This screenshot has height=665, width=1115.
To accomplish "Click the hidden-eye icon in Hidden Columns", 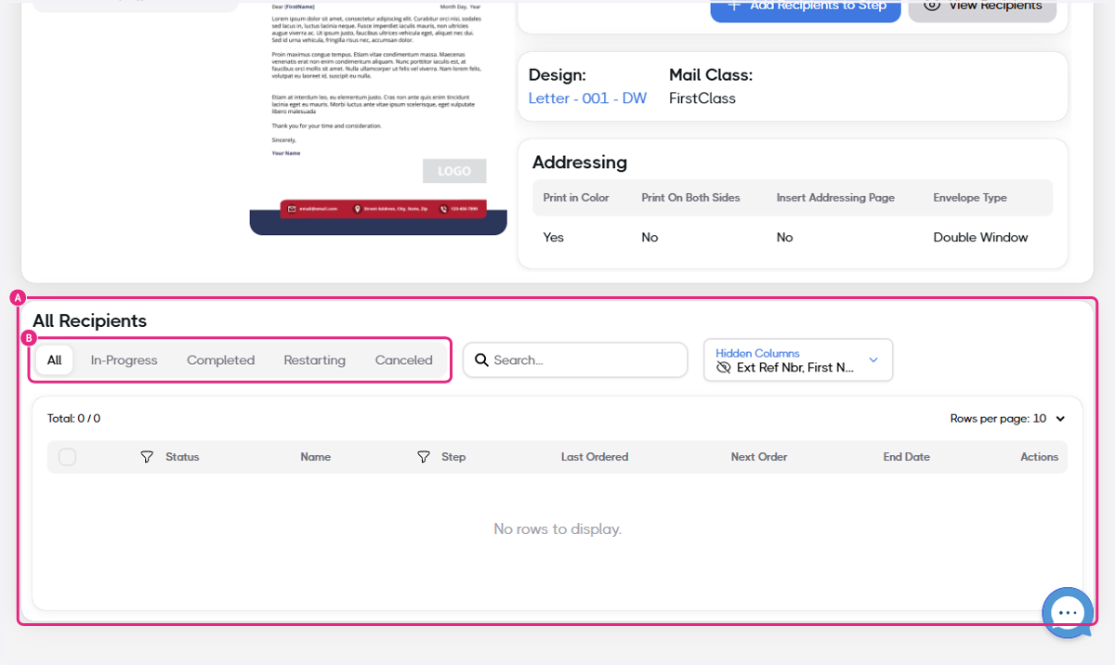I will point(724,368).
